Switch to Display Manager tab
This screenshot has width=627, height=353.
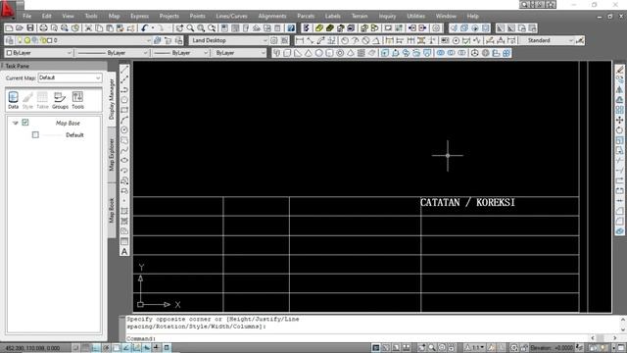(x=112, y=99)
